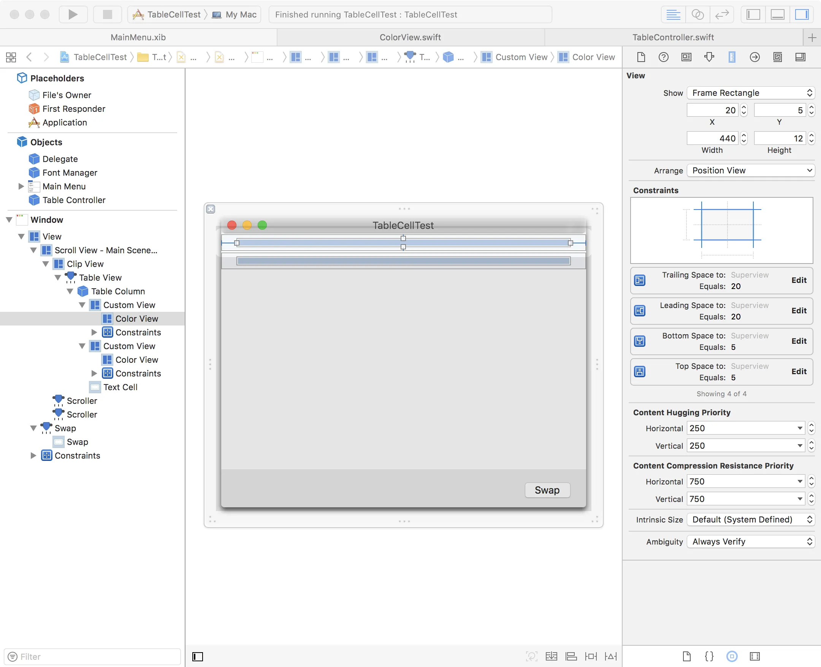Click the Swap button in the window

coord(547,490)
